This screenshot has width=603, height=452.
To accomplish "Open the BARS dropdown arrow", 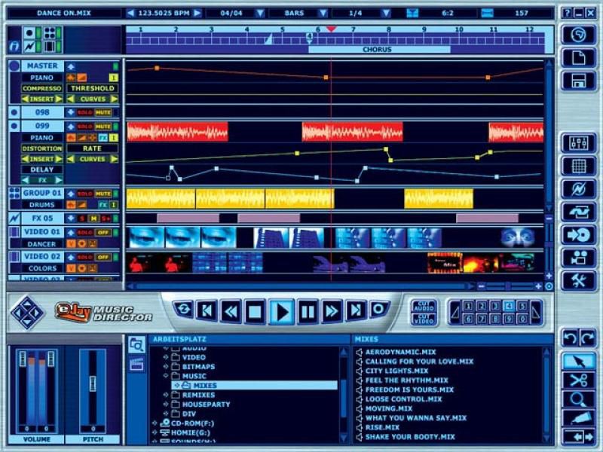I will pyautogui.click(x=322, y=13).
